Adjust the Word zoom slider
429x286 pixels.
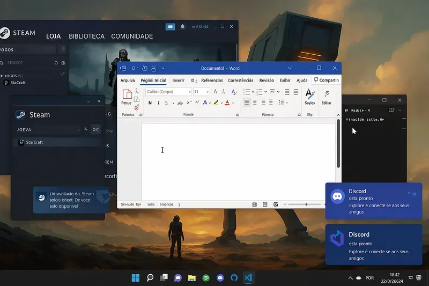(x=306, y=204)
